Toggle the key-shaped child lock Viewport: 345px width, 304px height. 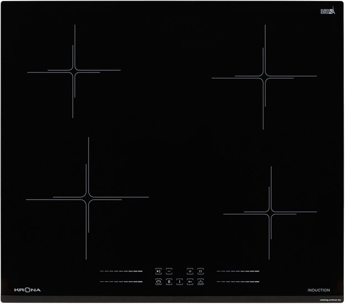[x=190, y=282]
